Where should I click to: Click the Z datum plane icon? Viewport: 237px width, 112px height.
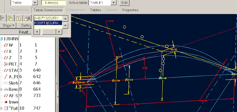click(x=6, y=58)
